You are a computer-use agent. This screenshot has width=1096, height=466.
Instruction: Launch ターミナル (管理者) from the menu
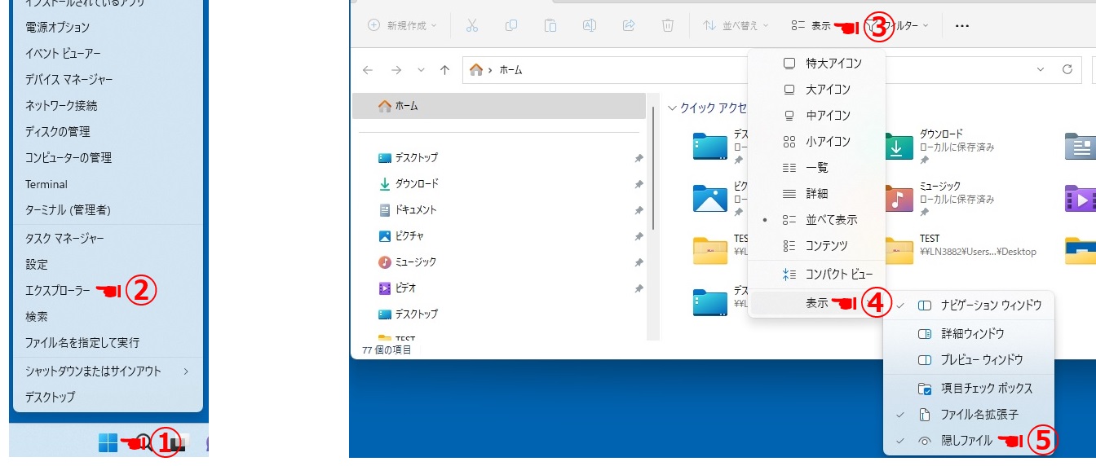(68, 209)
